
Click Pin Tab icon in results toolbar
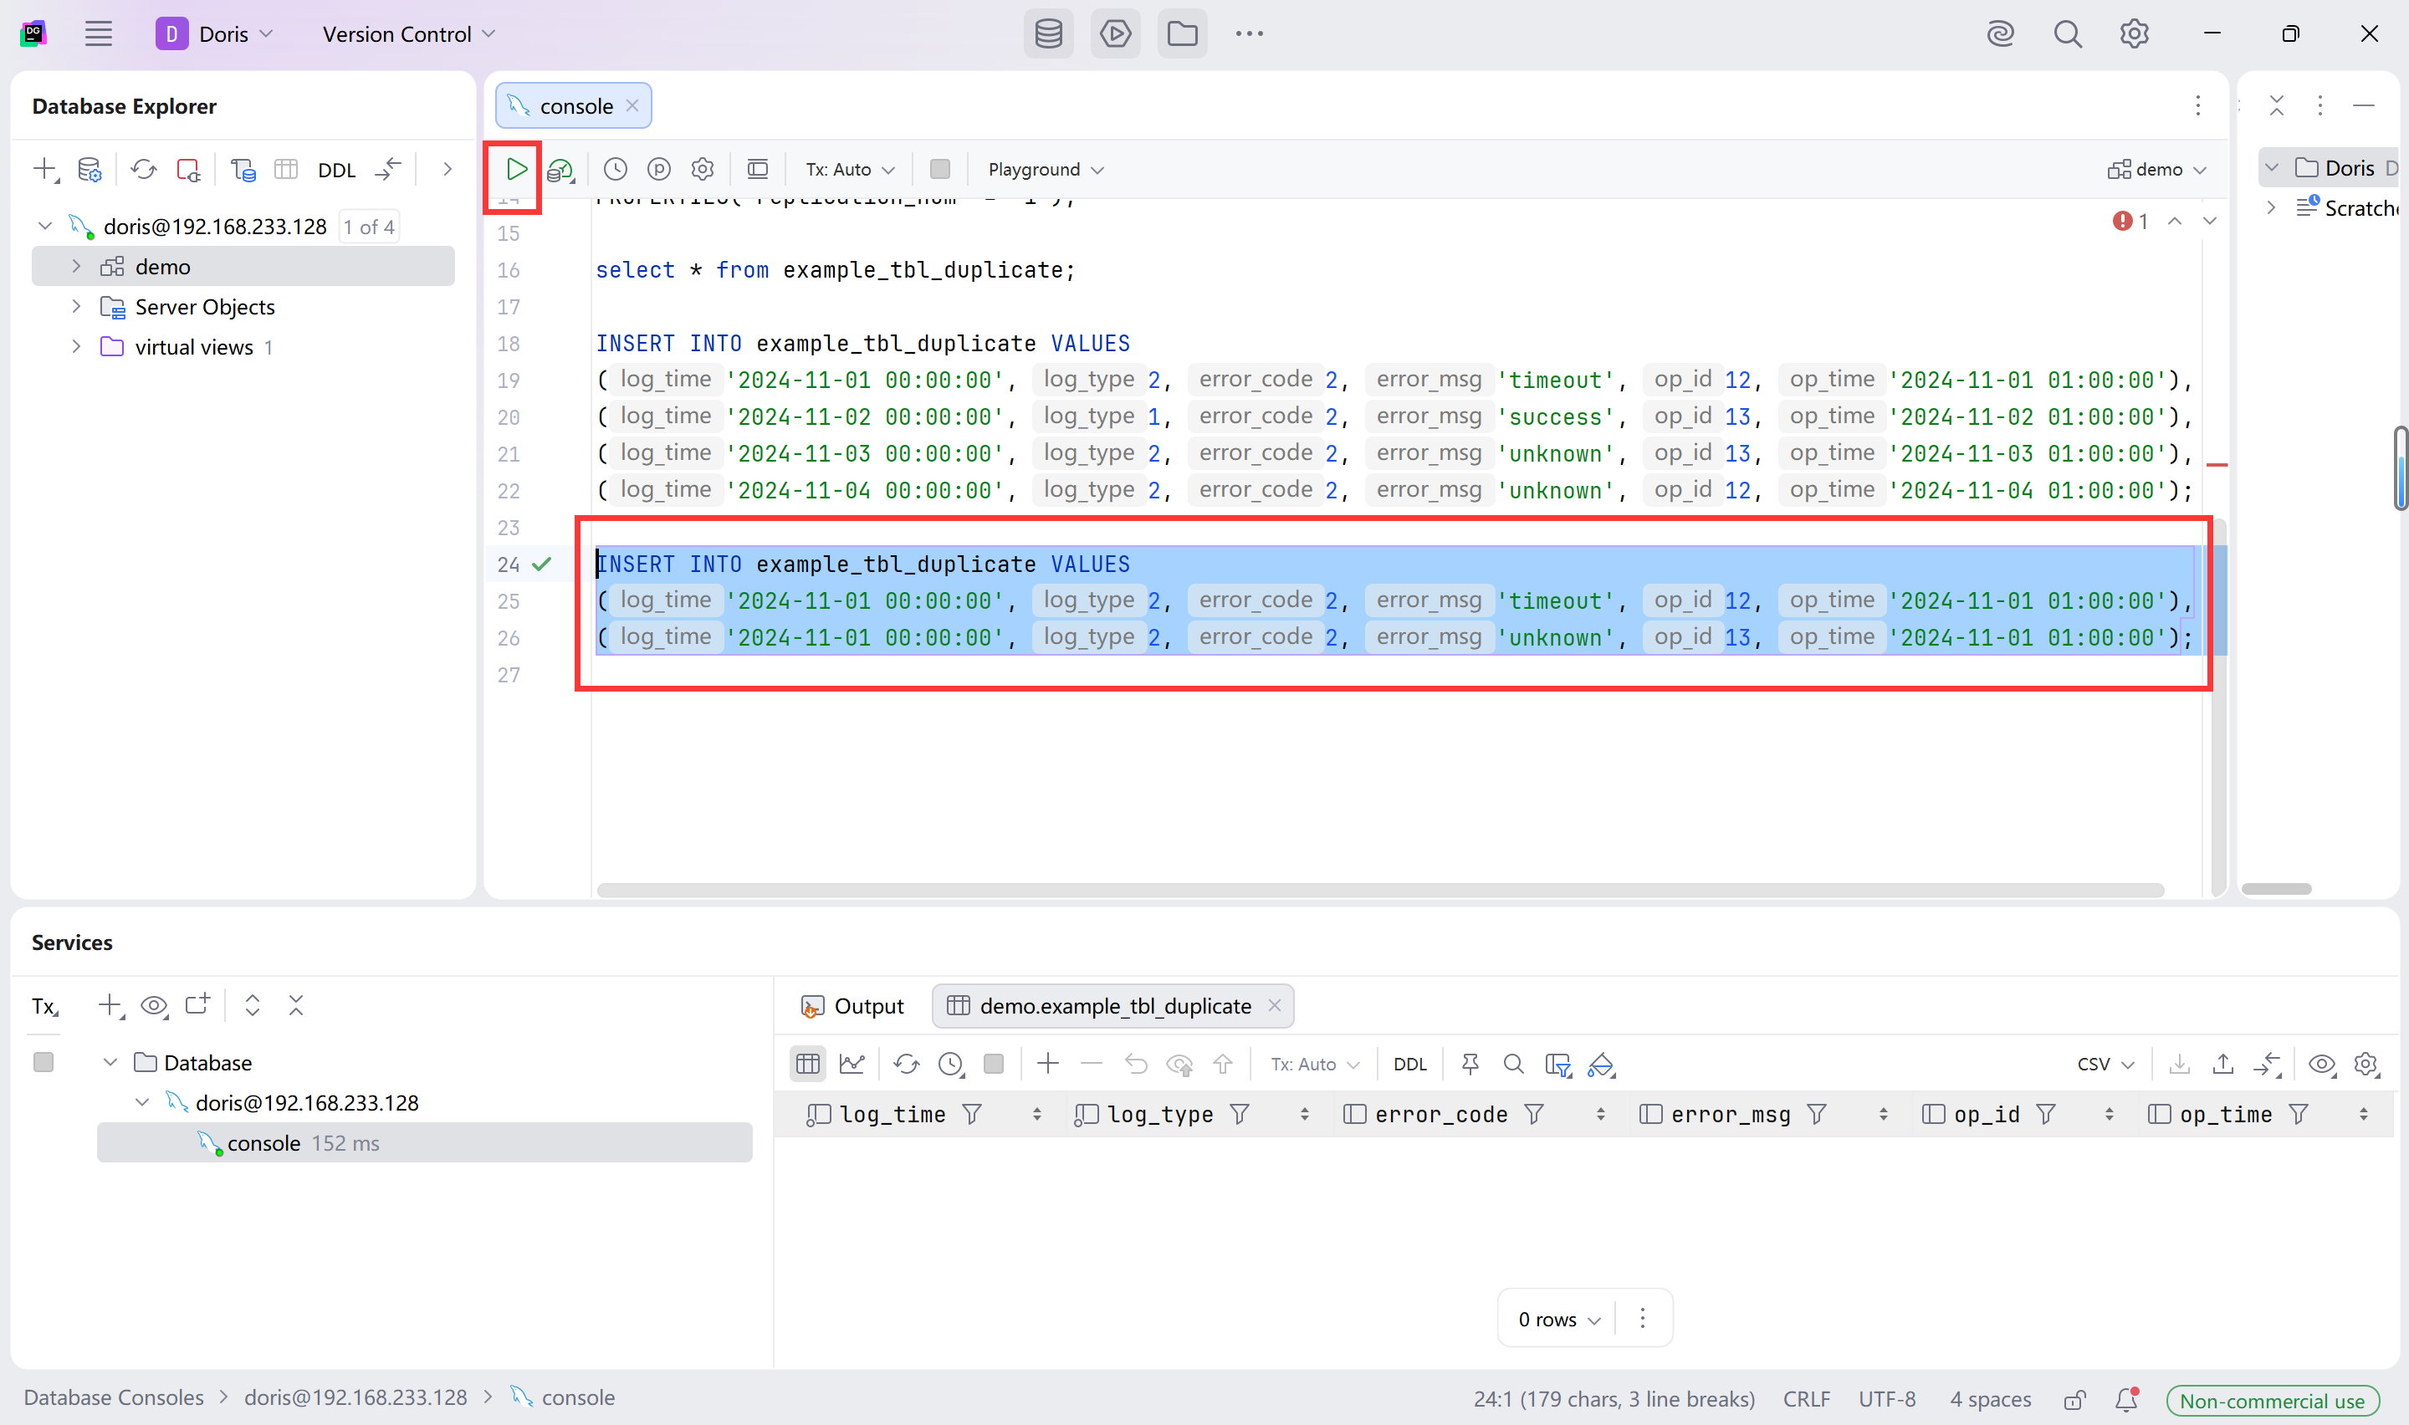(1470, 1064)
